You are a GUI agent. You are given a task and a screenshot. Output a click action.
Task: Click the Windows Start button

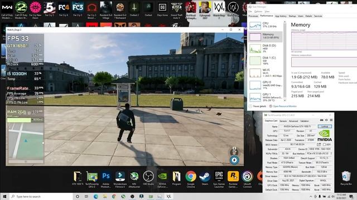4,196
